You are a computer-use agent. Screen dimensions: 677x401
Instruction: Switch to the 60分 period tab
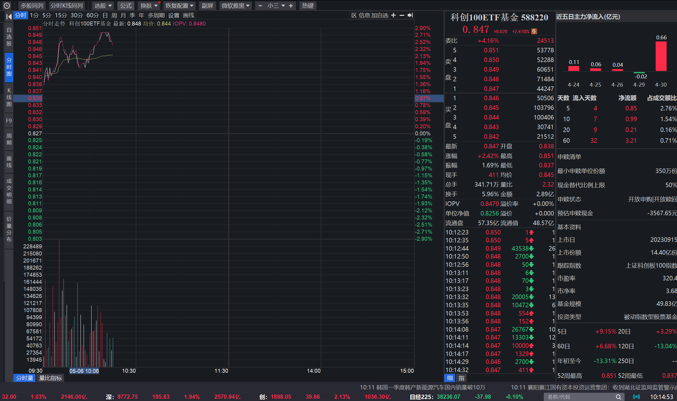click(x=92, y=15)
